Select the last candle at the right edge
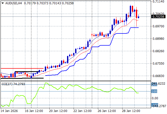 pyautogui.click(x=138, y=17)
